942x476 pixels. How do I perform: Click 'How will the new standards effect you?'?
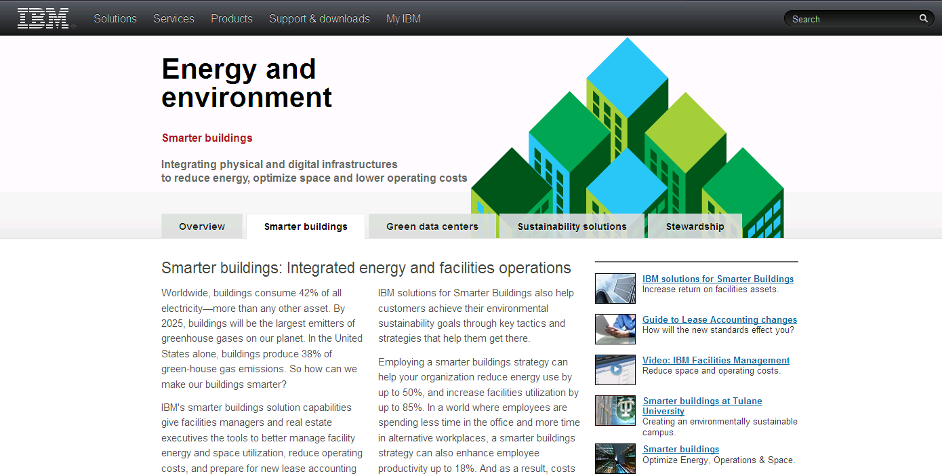point(718,330)
